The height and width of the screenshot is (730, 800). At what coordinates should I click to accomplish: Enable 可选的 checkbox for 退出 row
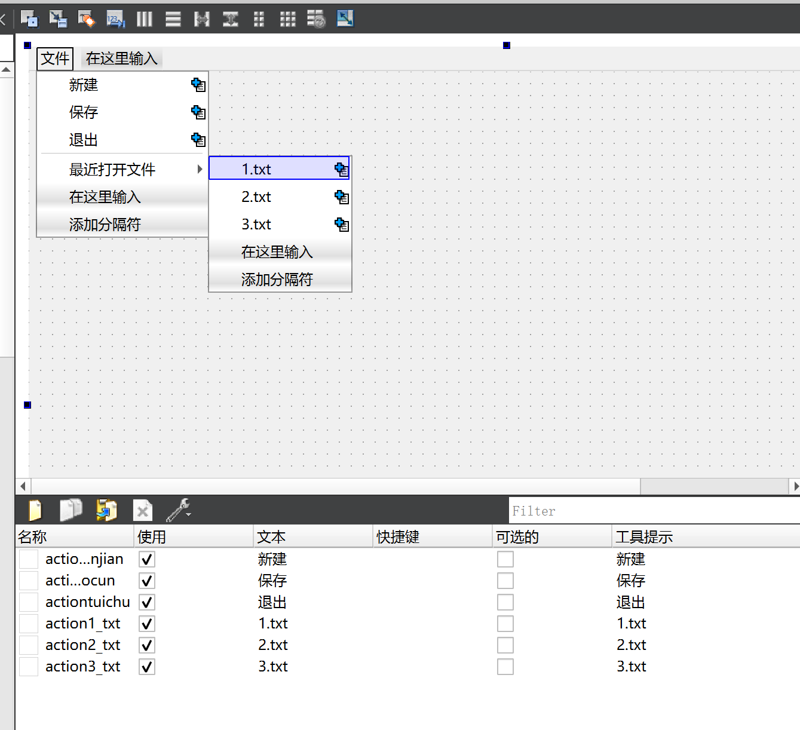click(505, 602)
